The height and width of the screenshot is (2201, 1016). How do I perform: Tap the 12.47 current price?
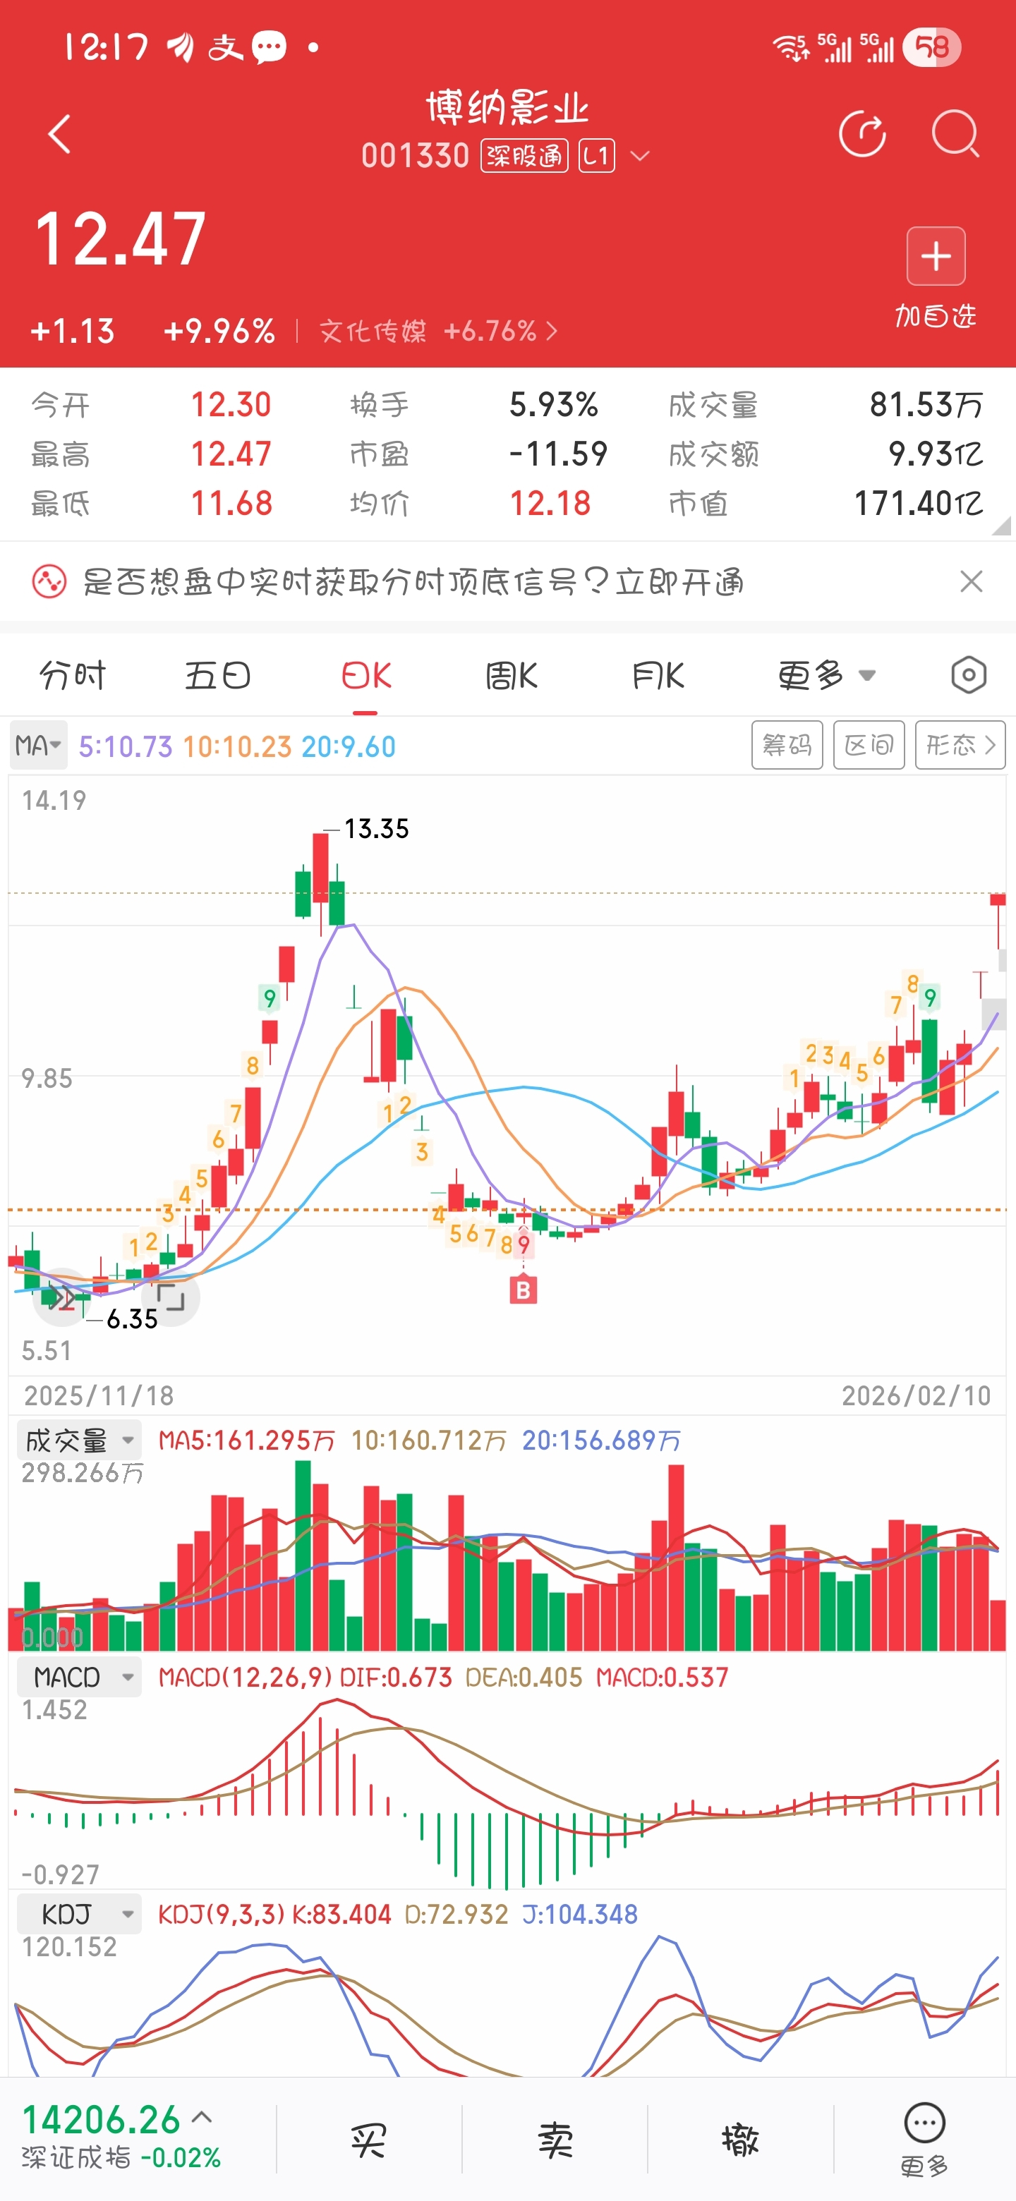pos(121,239)
